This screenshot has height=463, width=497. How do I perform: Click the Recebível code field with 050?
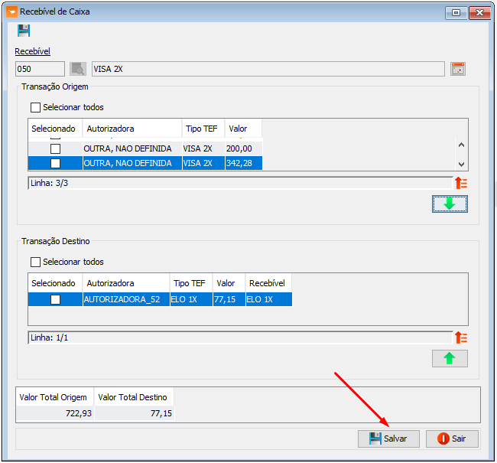[40, 69]
